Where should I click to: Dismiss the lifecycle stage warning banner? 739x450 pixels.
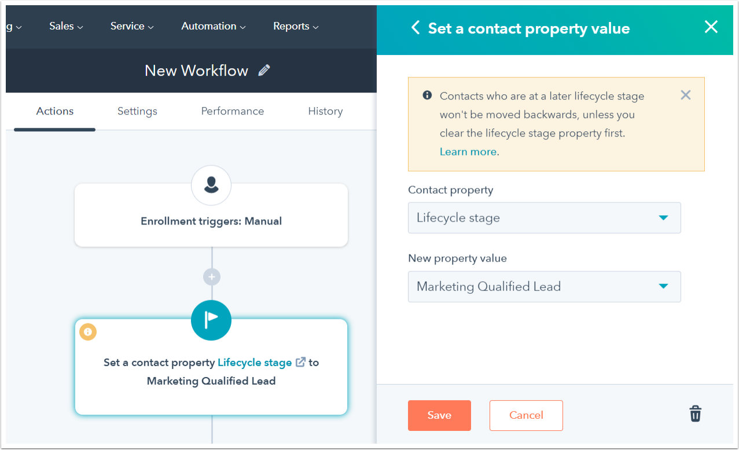click(x=686, y=95)
